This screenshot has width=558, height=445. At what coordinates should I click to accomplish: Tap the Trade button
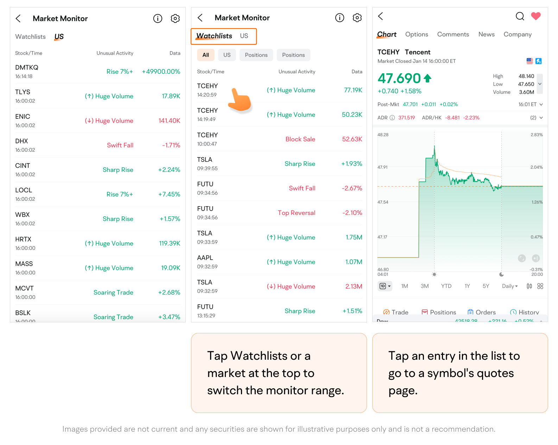396,312
